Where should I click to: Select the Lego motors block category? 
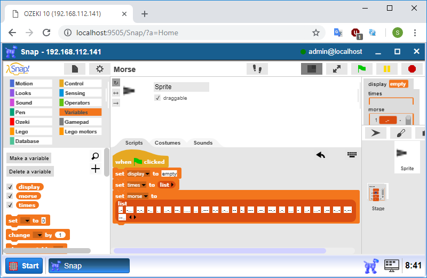81,131
